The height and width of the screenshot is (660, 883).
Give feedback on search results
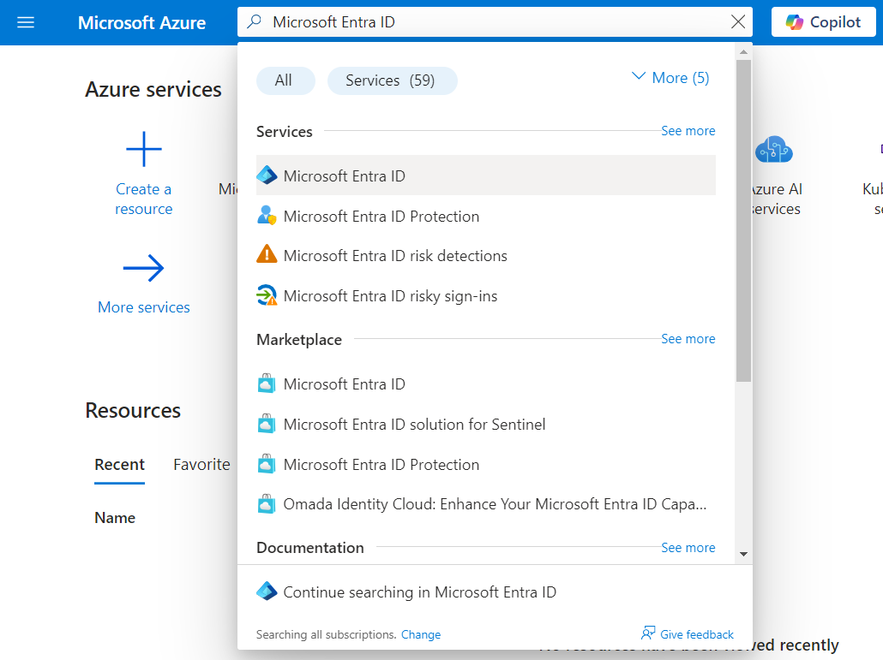tap(696, 634)
